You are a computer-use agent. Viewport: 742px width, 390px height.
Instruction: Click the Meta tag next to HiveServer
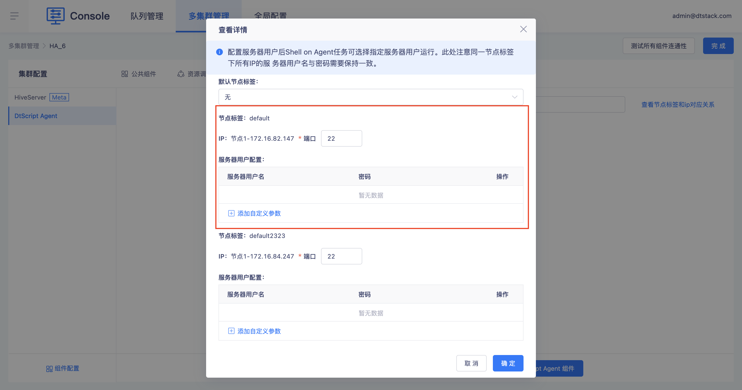point(59,97)
